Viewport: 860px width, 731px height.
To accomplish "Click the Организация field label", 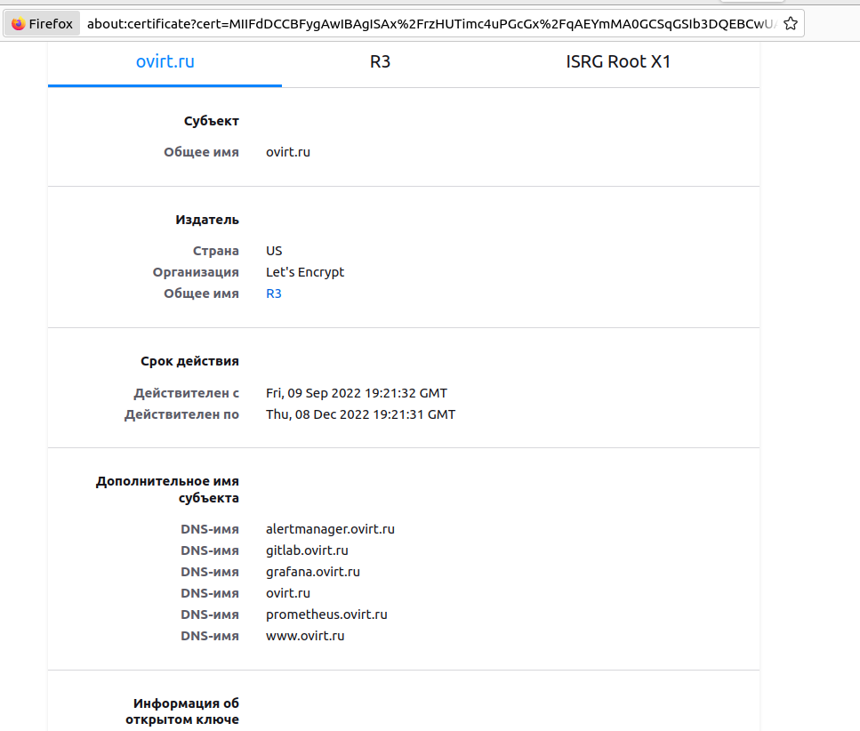I will point(196,272).
